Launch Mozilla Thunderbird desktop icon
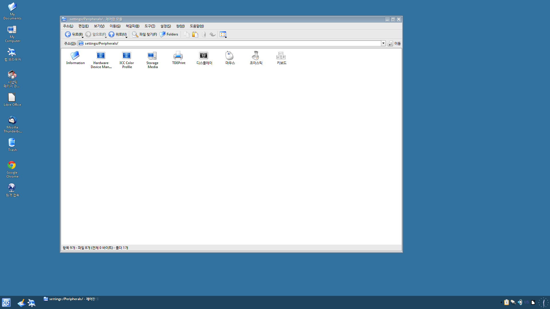 click(x=12, y=124)
